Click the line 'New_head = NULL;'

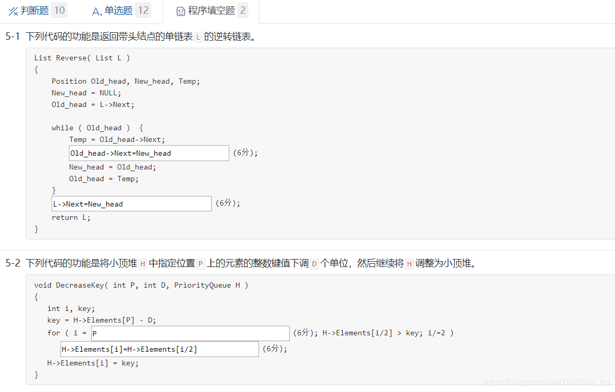point(86,93)
